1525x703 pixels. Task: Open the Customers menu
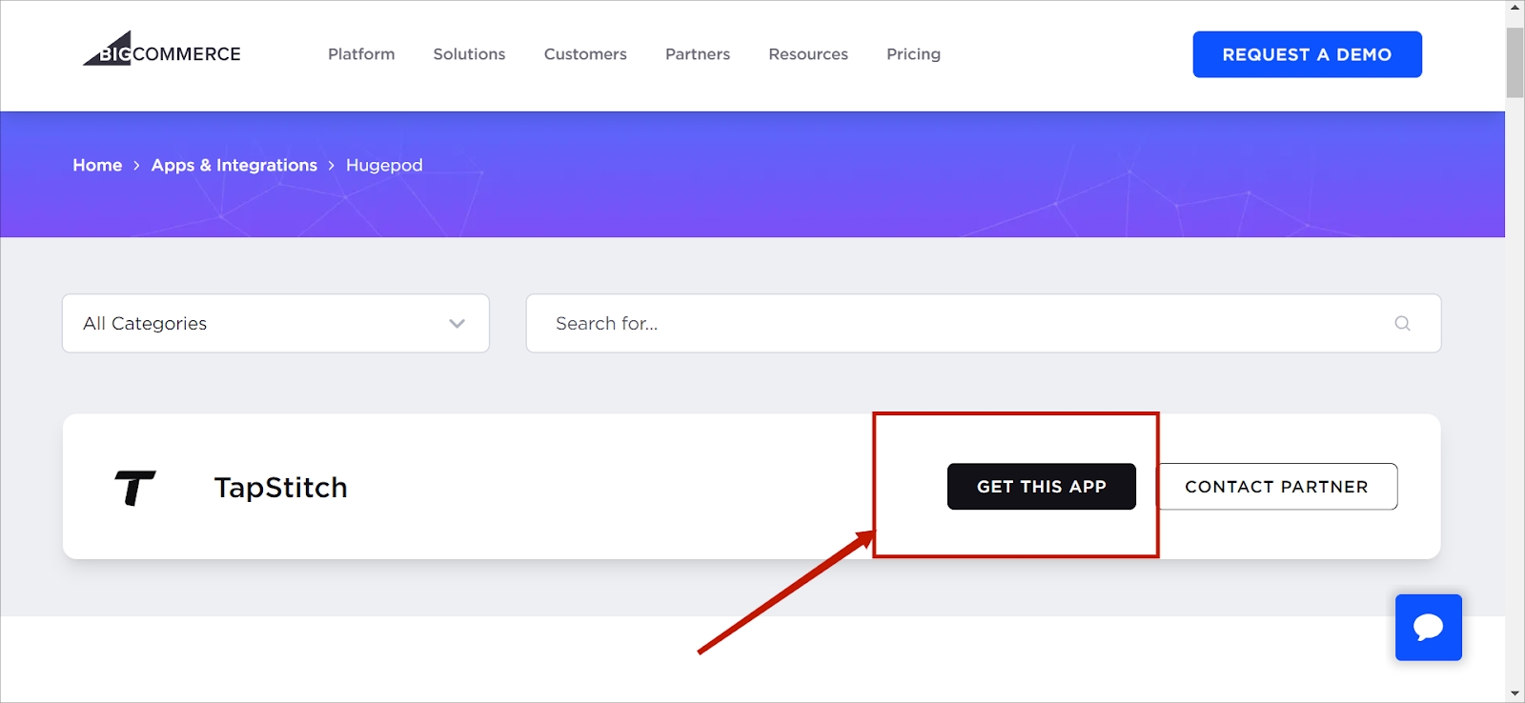click(585, 54)
